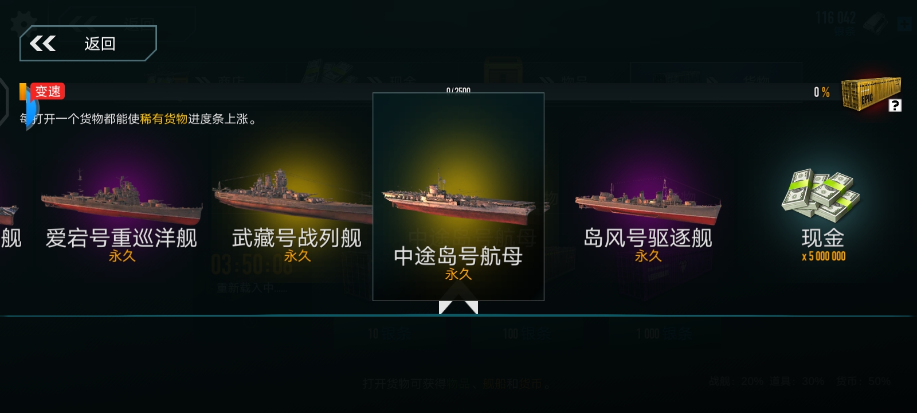Click the dimmed 1 000 银条 option

[x=665, y=333]
